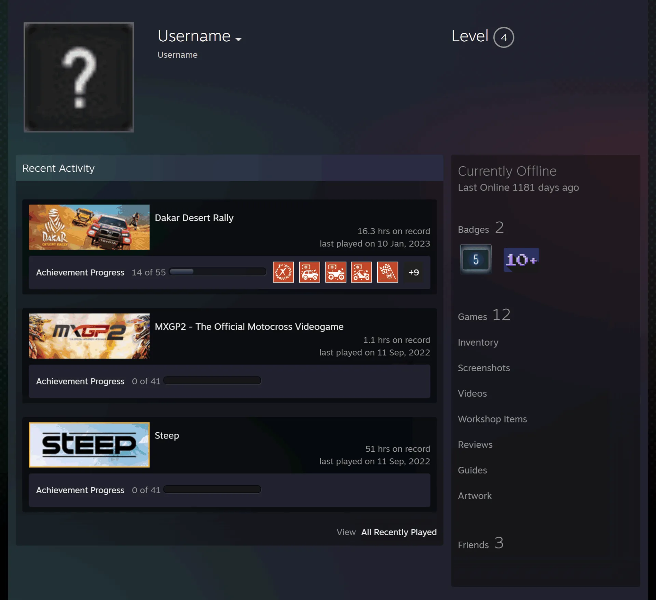This screenshot has width=656, height=600.
Task: Click the 'last played on 10 Jan, 2023' text
Action: (375, 243)
